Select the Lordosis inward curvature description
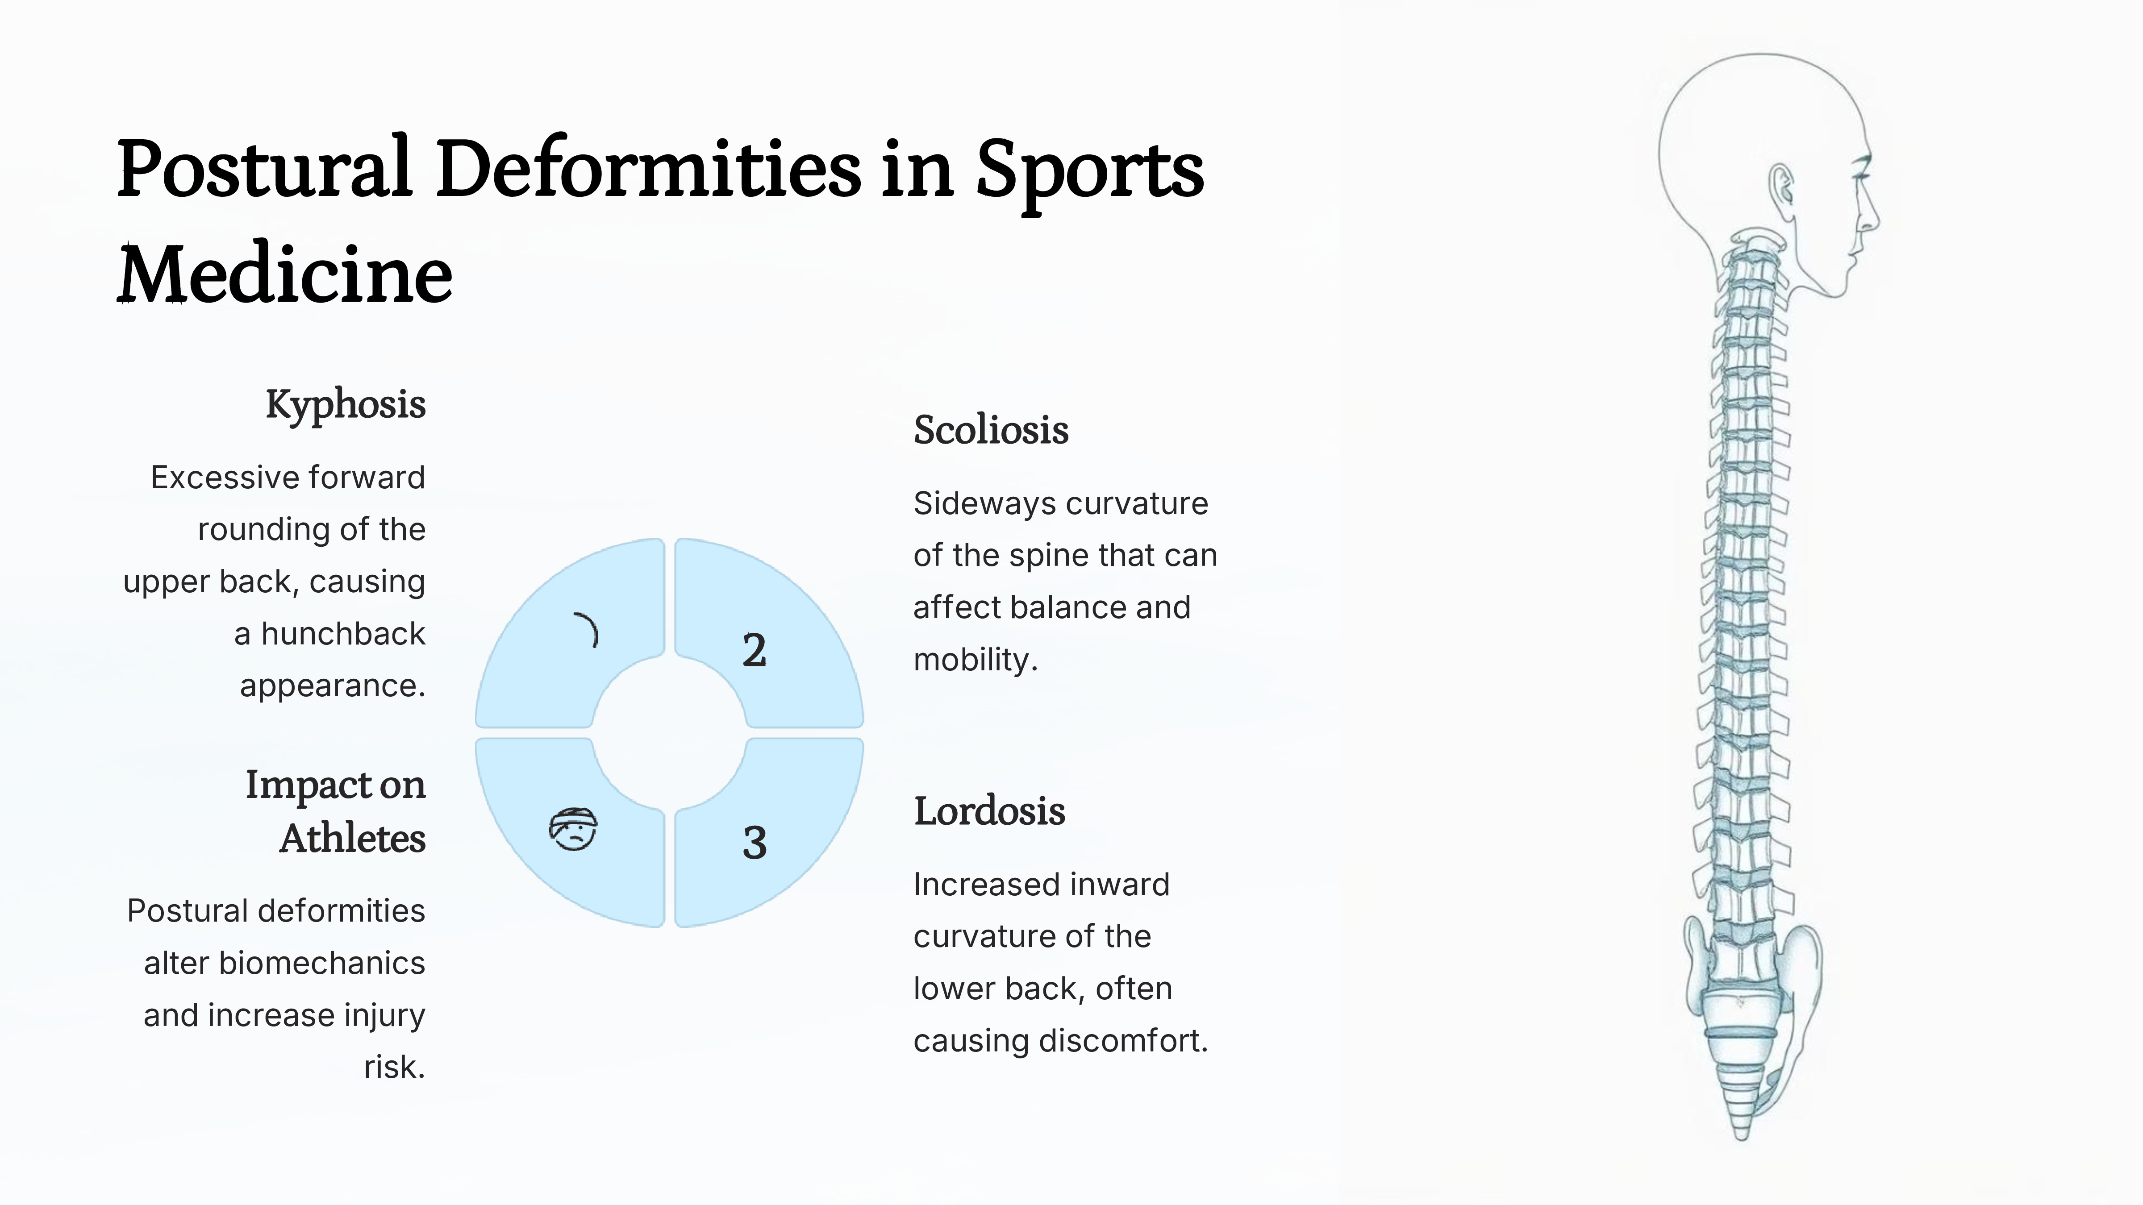The height and width of the screenshot is (1205, 2143). [x=1061, y=962]
